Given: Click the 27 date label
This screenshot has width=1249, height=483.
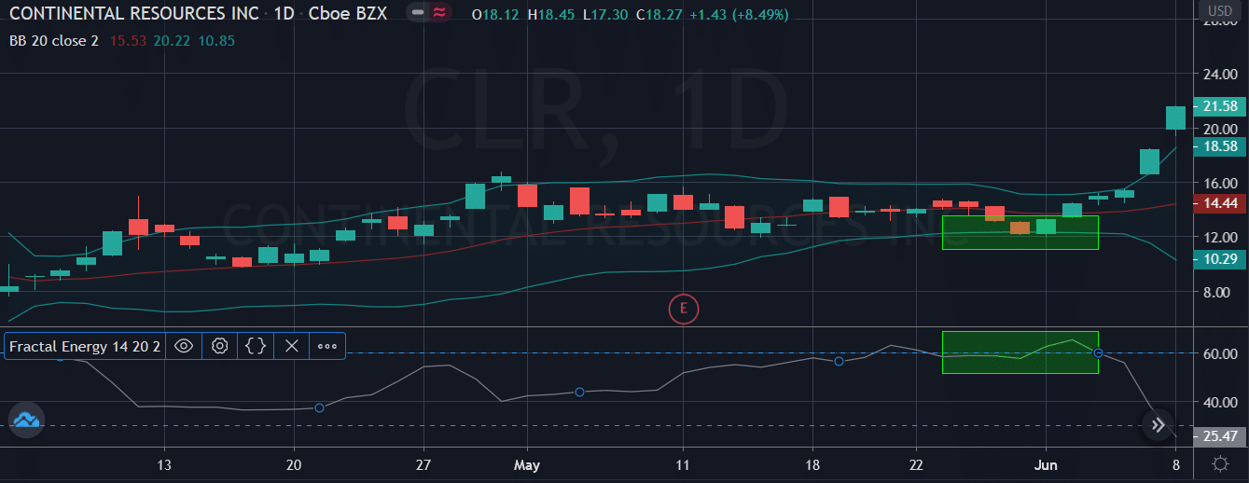Looking at the screenshot, I should pyautogui.click(x=423, y=464).
